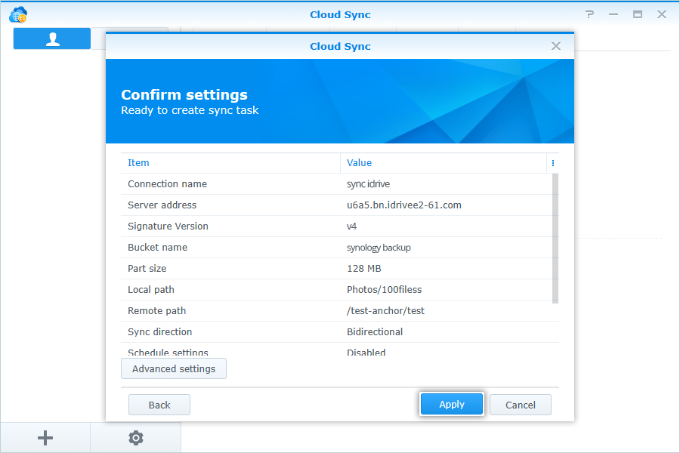This screenshot has width=680, height=453.
Task: Open Advanced settings
Action: 174,368
